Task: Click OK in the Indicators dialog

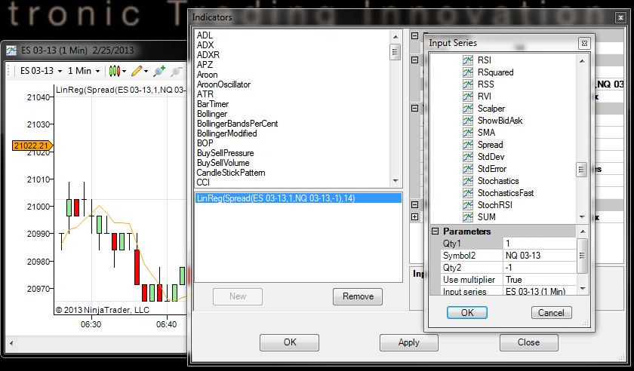Action: point(290,342)
